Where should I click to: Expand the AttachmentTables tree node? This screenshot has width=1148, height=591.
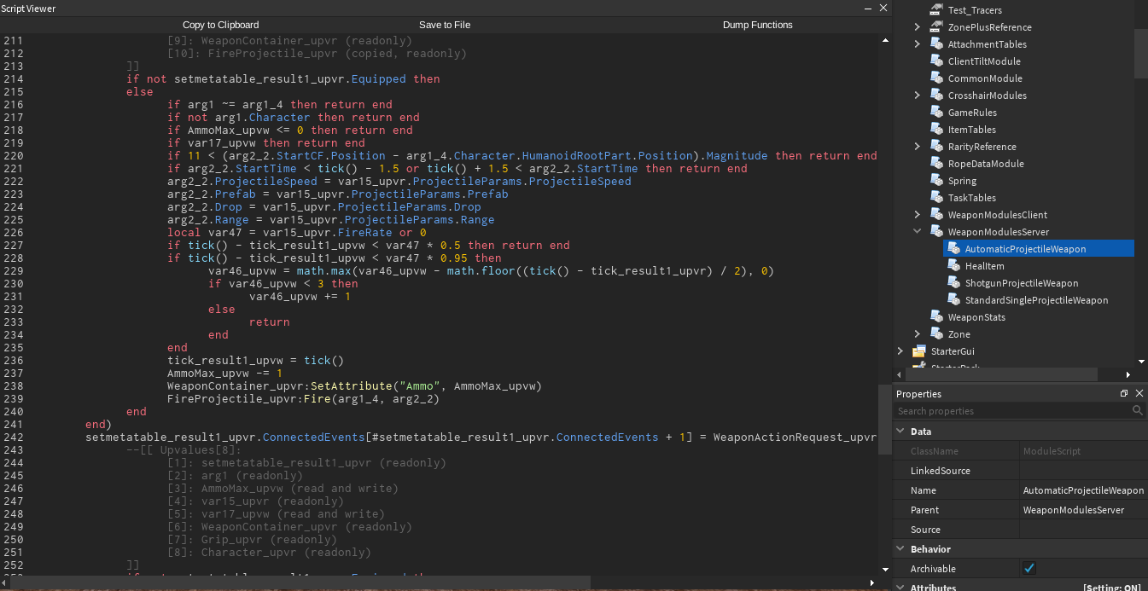pyautogui.click(x=918, y=44)
